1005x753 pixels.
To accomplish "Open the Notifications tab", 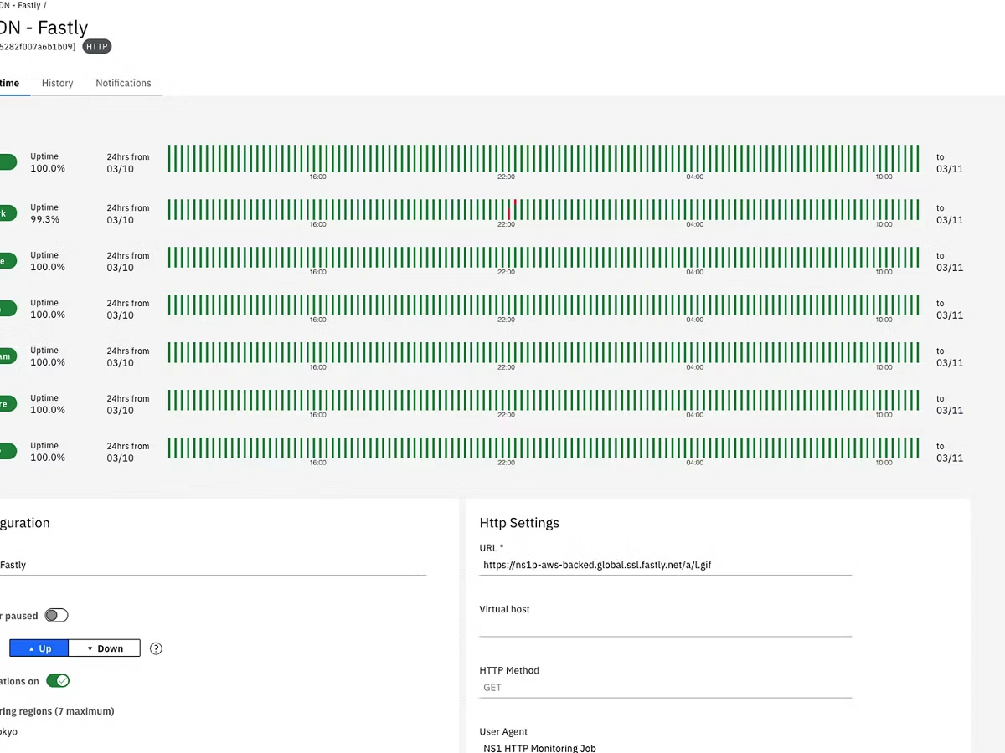I will (x=123, y=83).
